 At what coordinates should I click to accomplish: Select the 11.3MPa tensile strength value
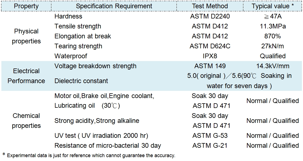273,26
